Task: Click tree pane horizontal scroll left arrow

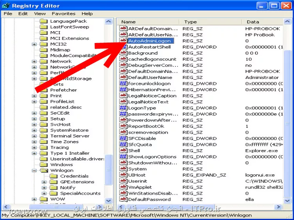Action: click(x=6, y=207)
